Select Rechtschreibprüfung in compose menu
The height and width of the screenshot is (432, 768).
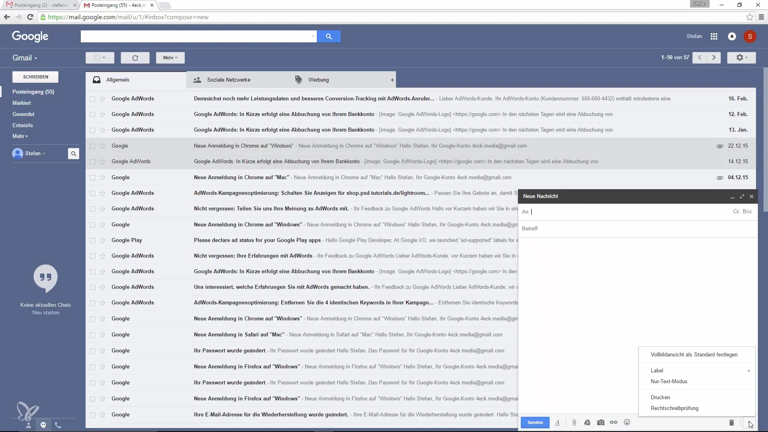(697, 408)
